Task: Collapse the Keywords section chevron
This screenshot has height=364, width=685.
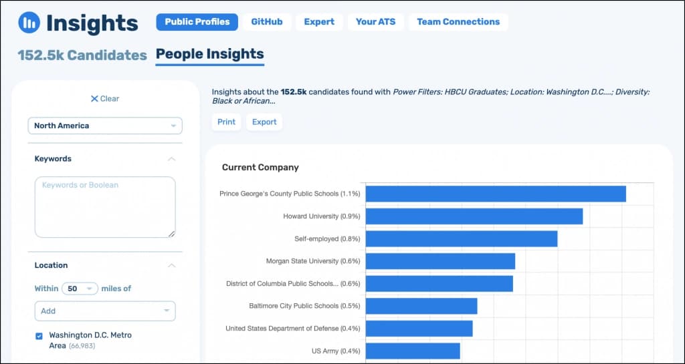Action: coord(172,159)
